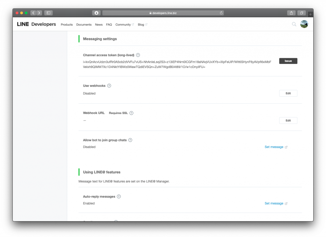Click the Messaging settings heading

click(x=100, y=39)
